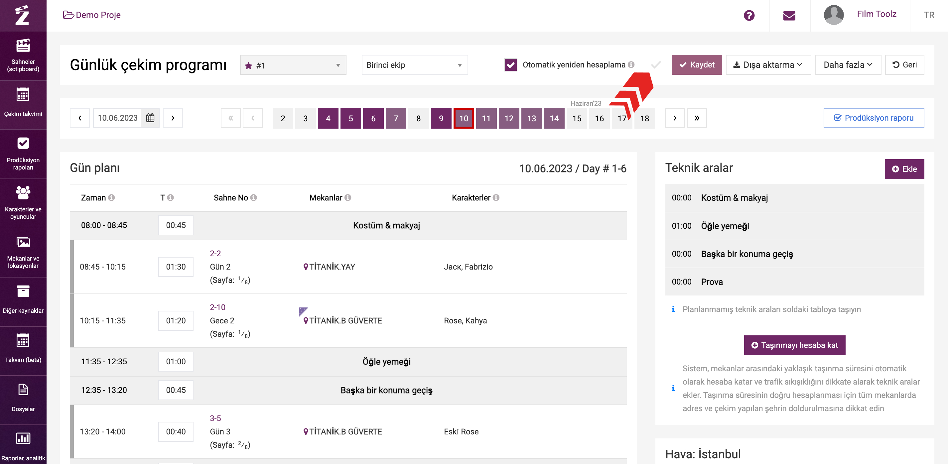The image size is (948, 464).
Task: Click location pin for TİTANİK.YAY
Action: point(306,267)
